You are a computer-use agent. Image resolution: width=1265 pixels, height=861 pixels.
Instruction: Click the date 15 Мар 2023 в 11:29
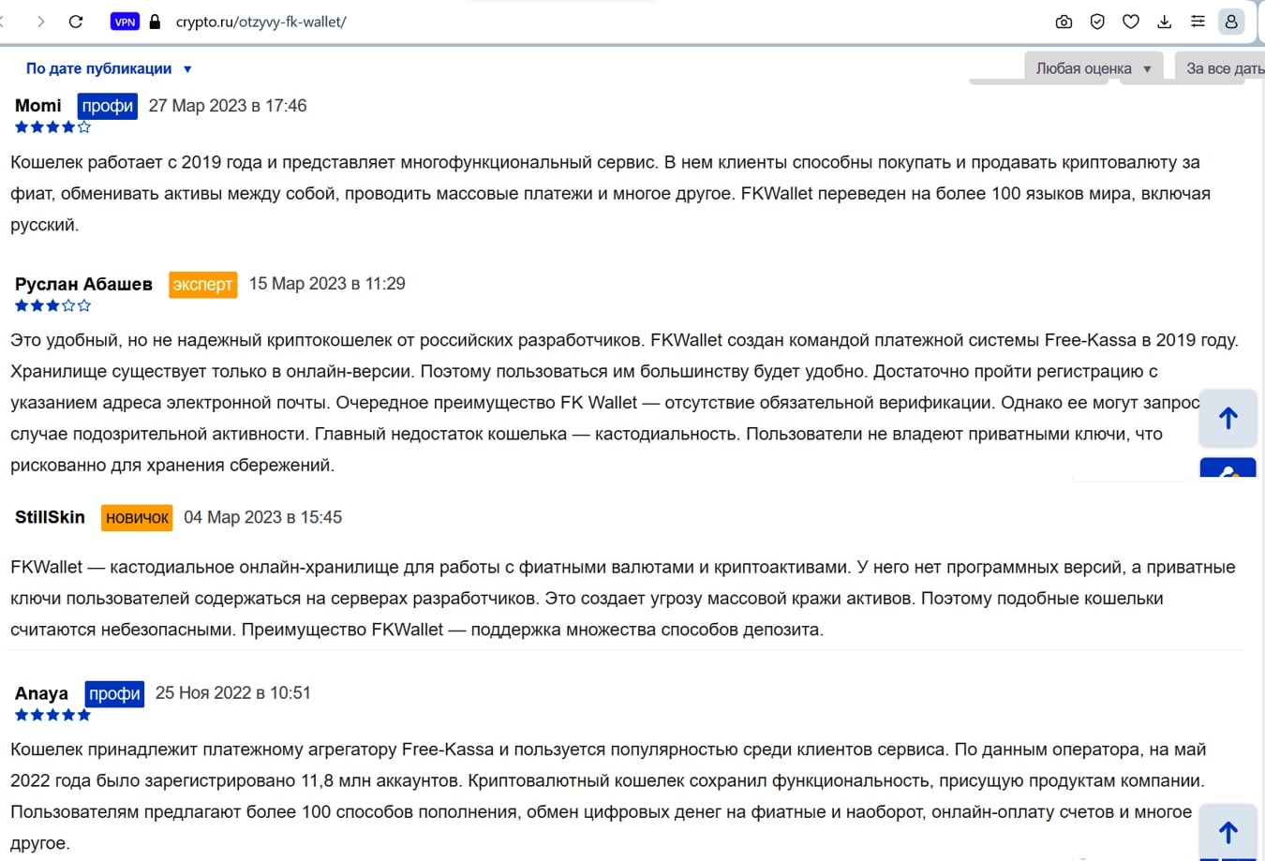(327, 284)
